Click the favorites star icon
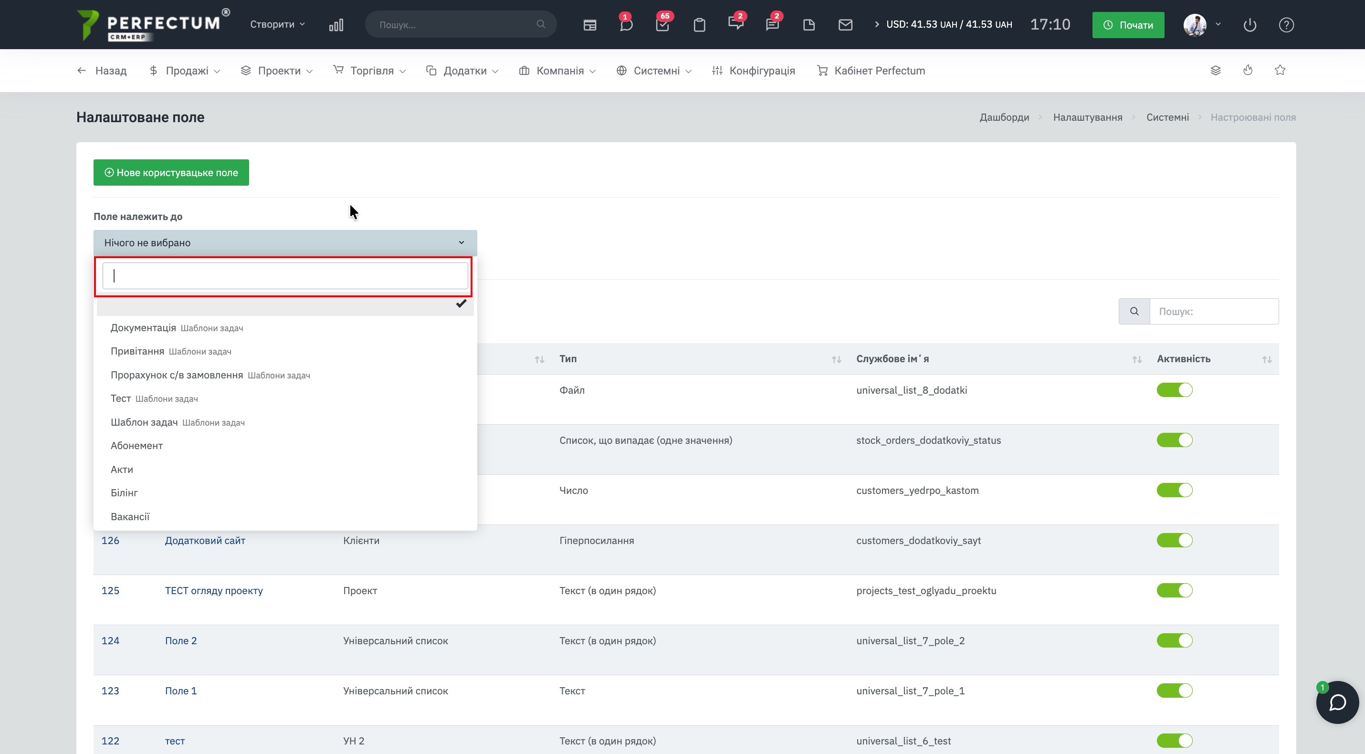The width and height of the screenshot is (1365, 754). pyautogui.click(x=1280, y=71)
